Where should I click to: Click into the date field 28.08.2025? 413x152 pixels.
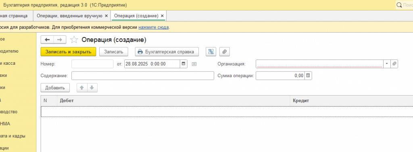[152, 64]
